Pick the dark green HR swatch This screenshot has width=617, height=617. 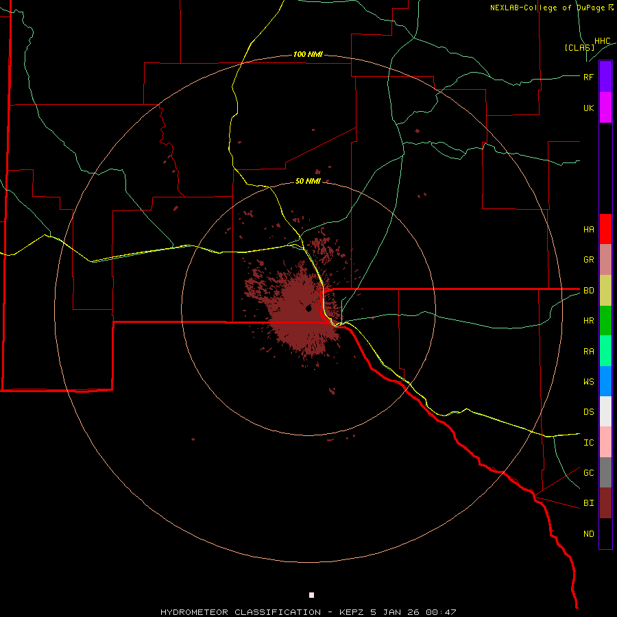(605, 321)
